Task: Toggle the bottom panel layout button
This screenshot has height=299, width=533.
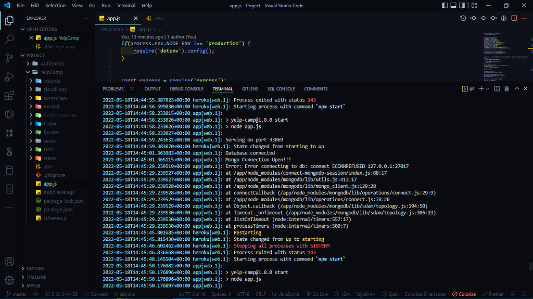Action: 454,6
